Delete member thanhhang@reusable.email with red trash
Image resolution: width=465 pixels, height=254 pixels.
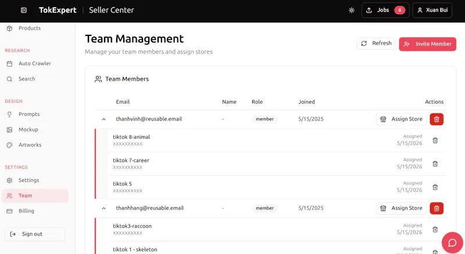click(x=437, y=208)
